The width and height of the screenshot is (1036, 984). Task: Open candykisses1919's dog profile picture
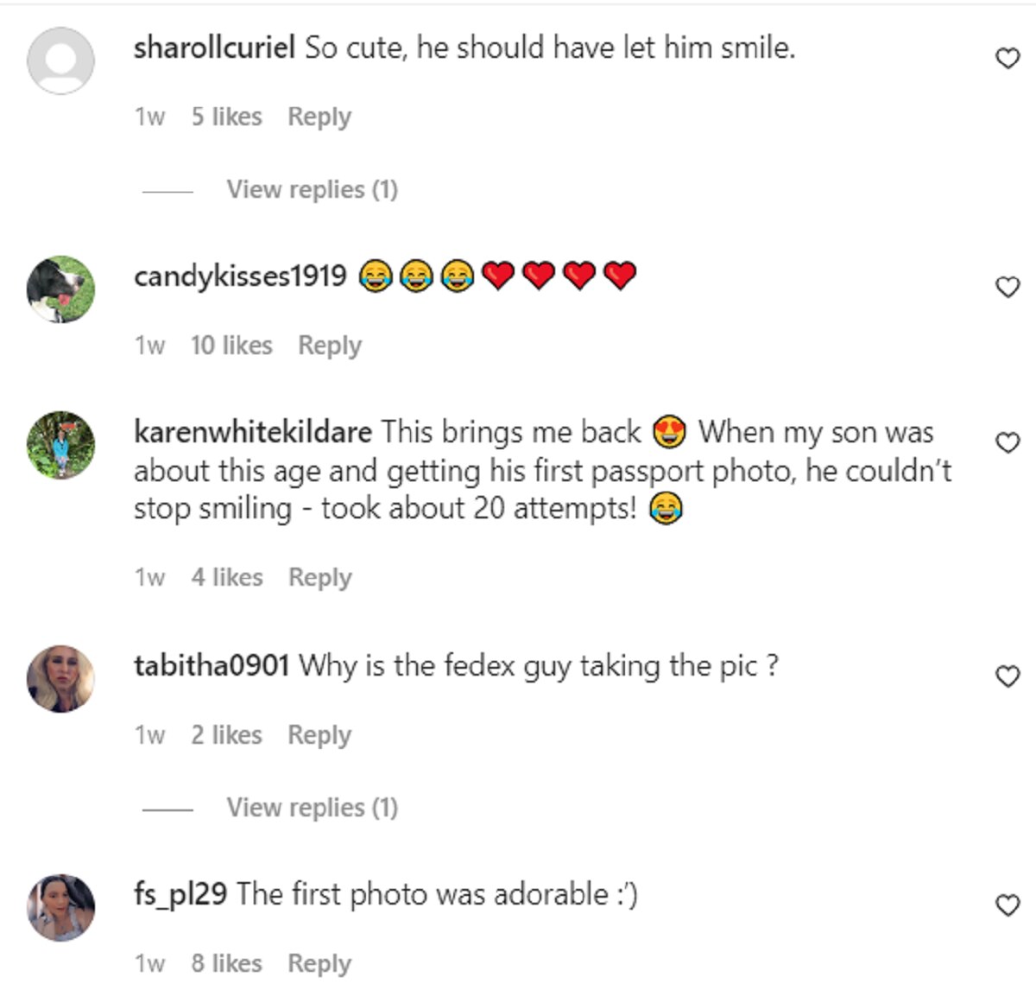(60, 289)
